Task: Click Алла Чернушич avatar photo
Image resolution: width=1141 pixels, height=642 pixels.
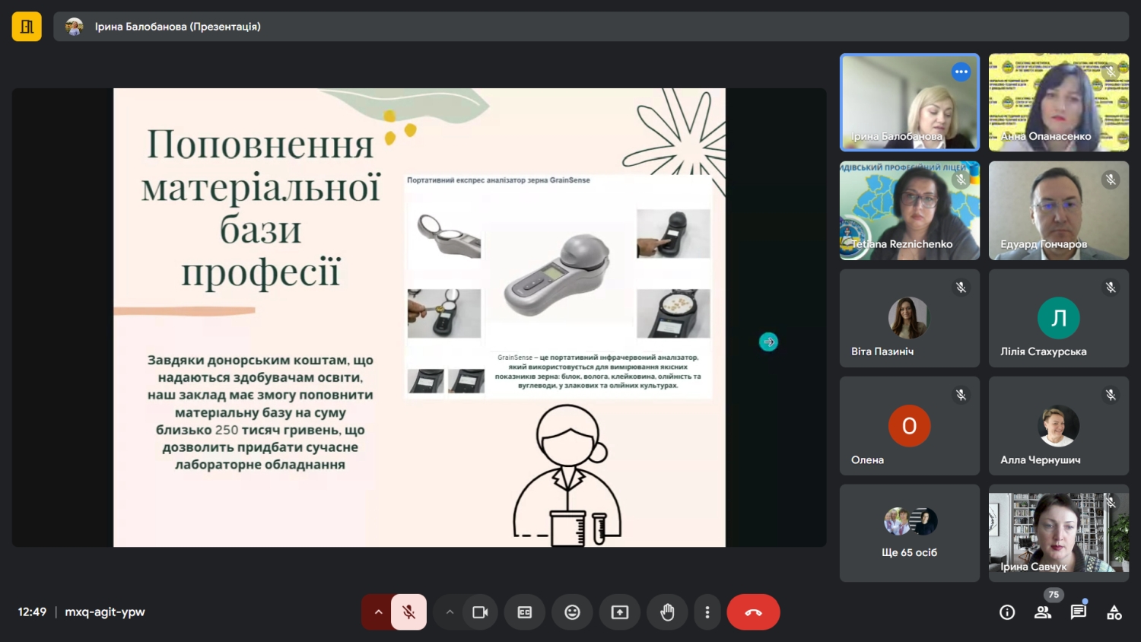Action: coord(1059,426)
